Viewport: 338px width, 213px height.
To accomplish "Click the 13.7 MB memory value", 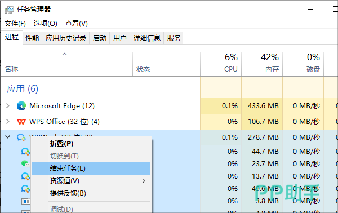I will [x=265, y=176].
